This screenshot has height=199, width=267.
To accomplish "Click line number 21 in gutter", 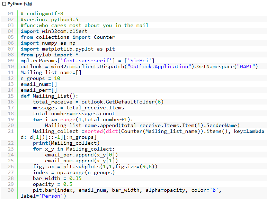I will click(10, 131).
